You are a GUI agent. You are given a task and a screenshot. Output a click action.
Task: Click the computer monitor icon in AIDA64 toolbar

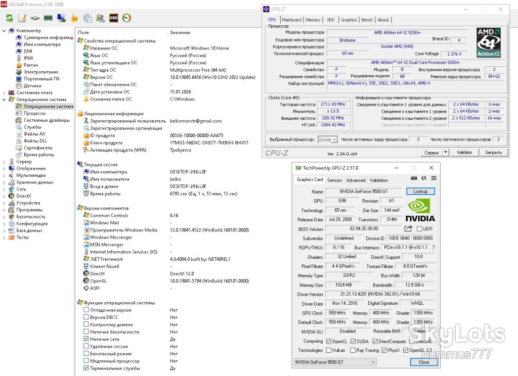click(61, 18)
